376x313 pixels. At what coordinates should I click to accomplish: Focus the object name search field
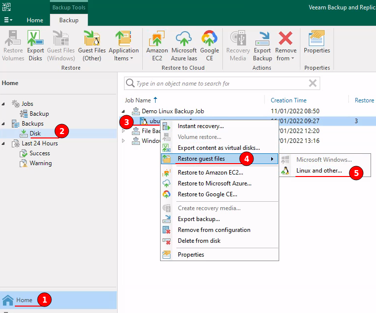tap(222, 83)
